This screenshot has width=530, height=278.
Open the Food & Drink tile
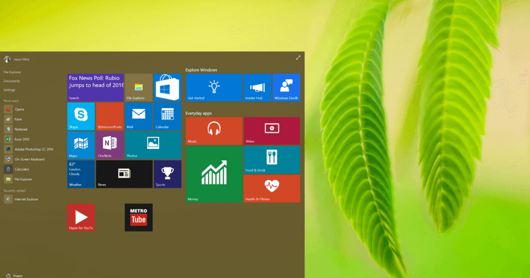click(272, 160)
